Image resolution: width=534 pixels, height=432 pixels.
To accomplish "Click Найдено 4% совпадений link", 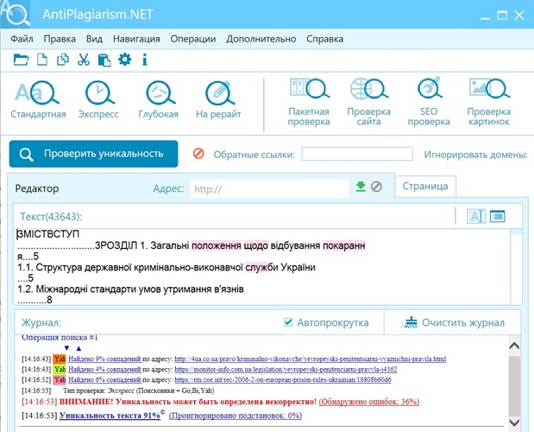I will tap(104, 369).
